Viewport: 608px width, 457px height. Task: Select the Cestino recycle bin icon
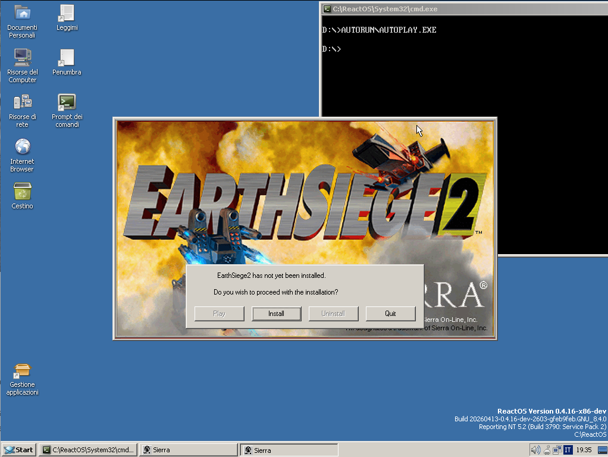click(22, 191)
